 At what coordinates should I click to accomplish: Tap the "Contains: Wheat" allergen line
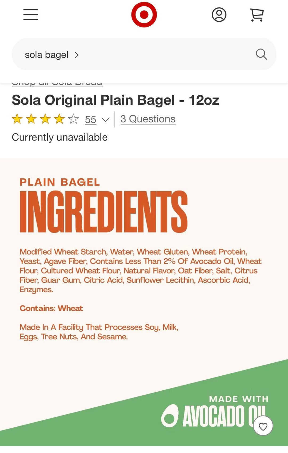(x=51, y=308)
